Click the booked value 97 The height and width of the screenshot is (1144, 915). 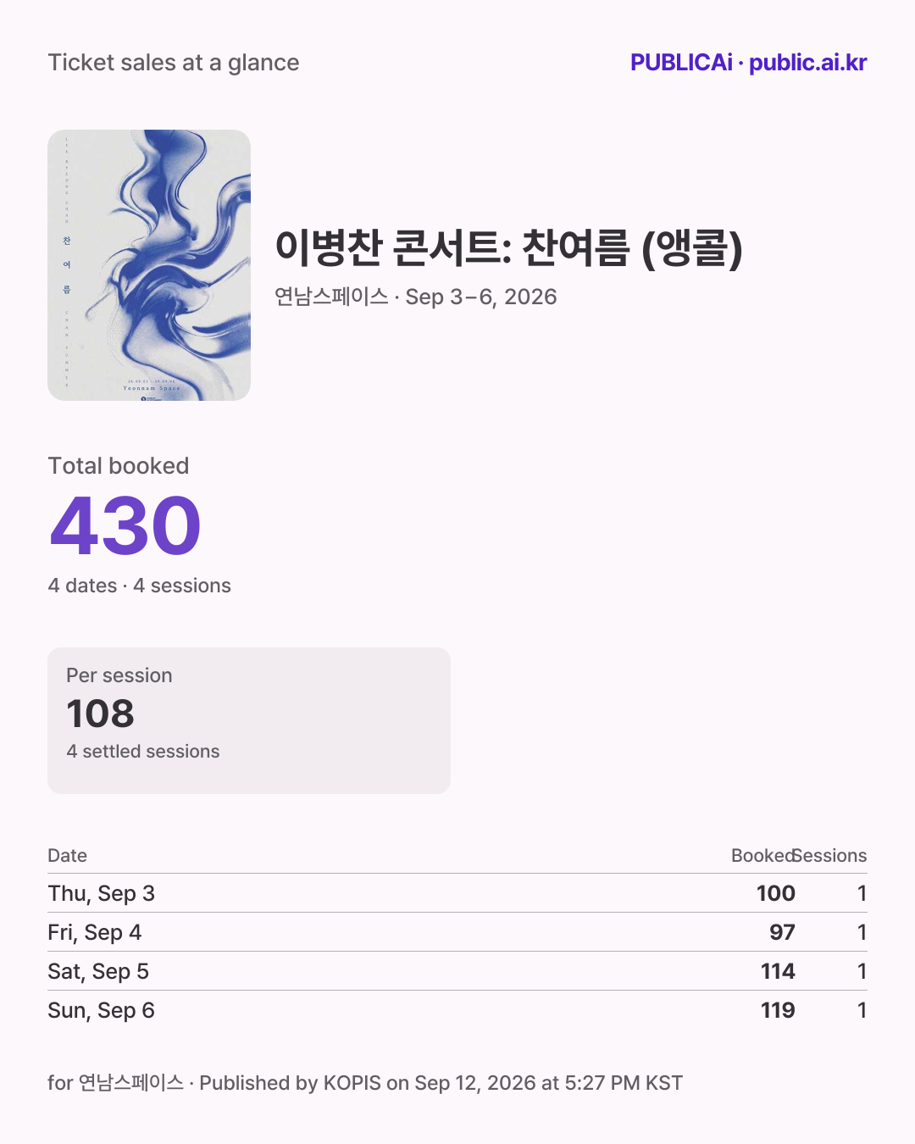[x=782, y=932]
